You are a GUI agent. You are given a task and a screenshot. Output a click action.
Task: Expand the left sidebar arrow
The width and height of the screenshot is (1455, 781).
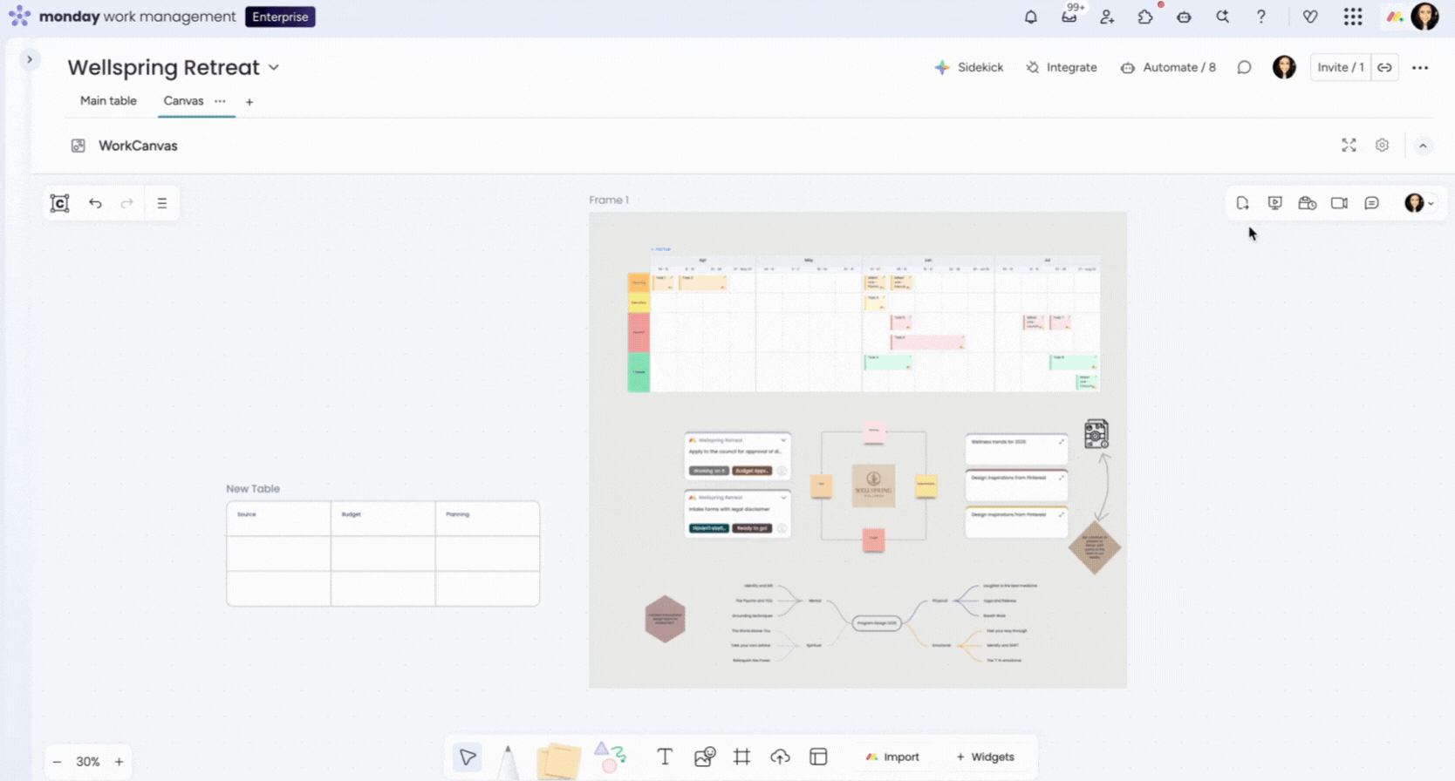30,59
